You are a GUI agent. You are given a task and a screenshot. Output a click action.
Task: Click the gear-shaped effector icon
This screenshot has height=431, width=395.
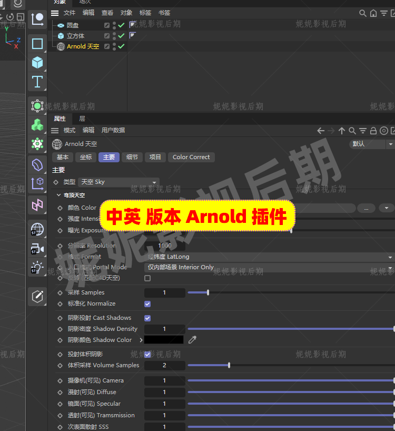tap(37, 143)
